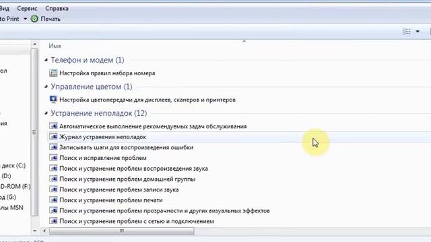Click icon of проблем печати item
The image size is (431, 242).
(53, 200)
